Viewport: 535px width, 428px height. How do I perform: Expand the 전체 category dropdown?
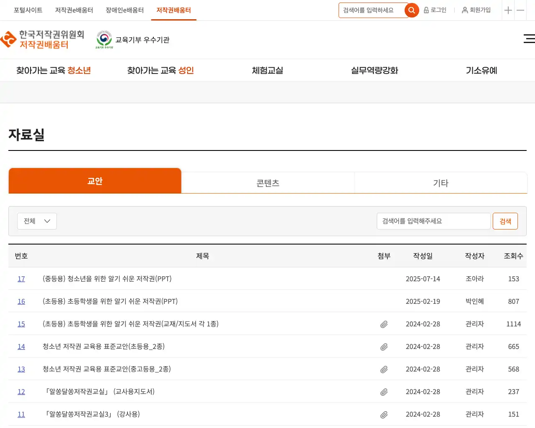pos(37,221)
